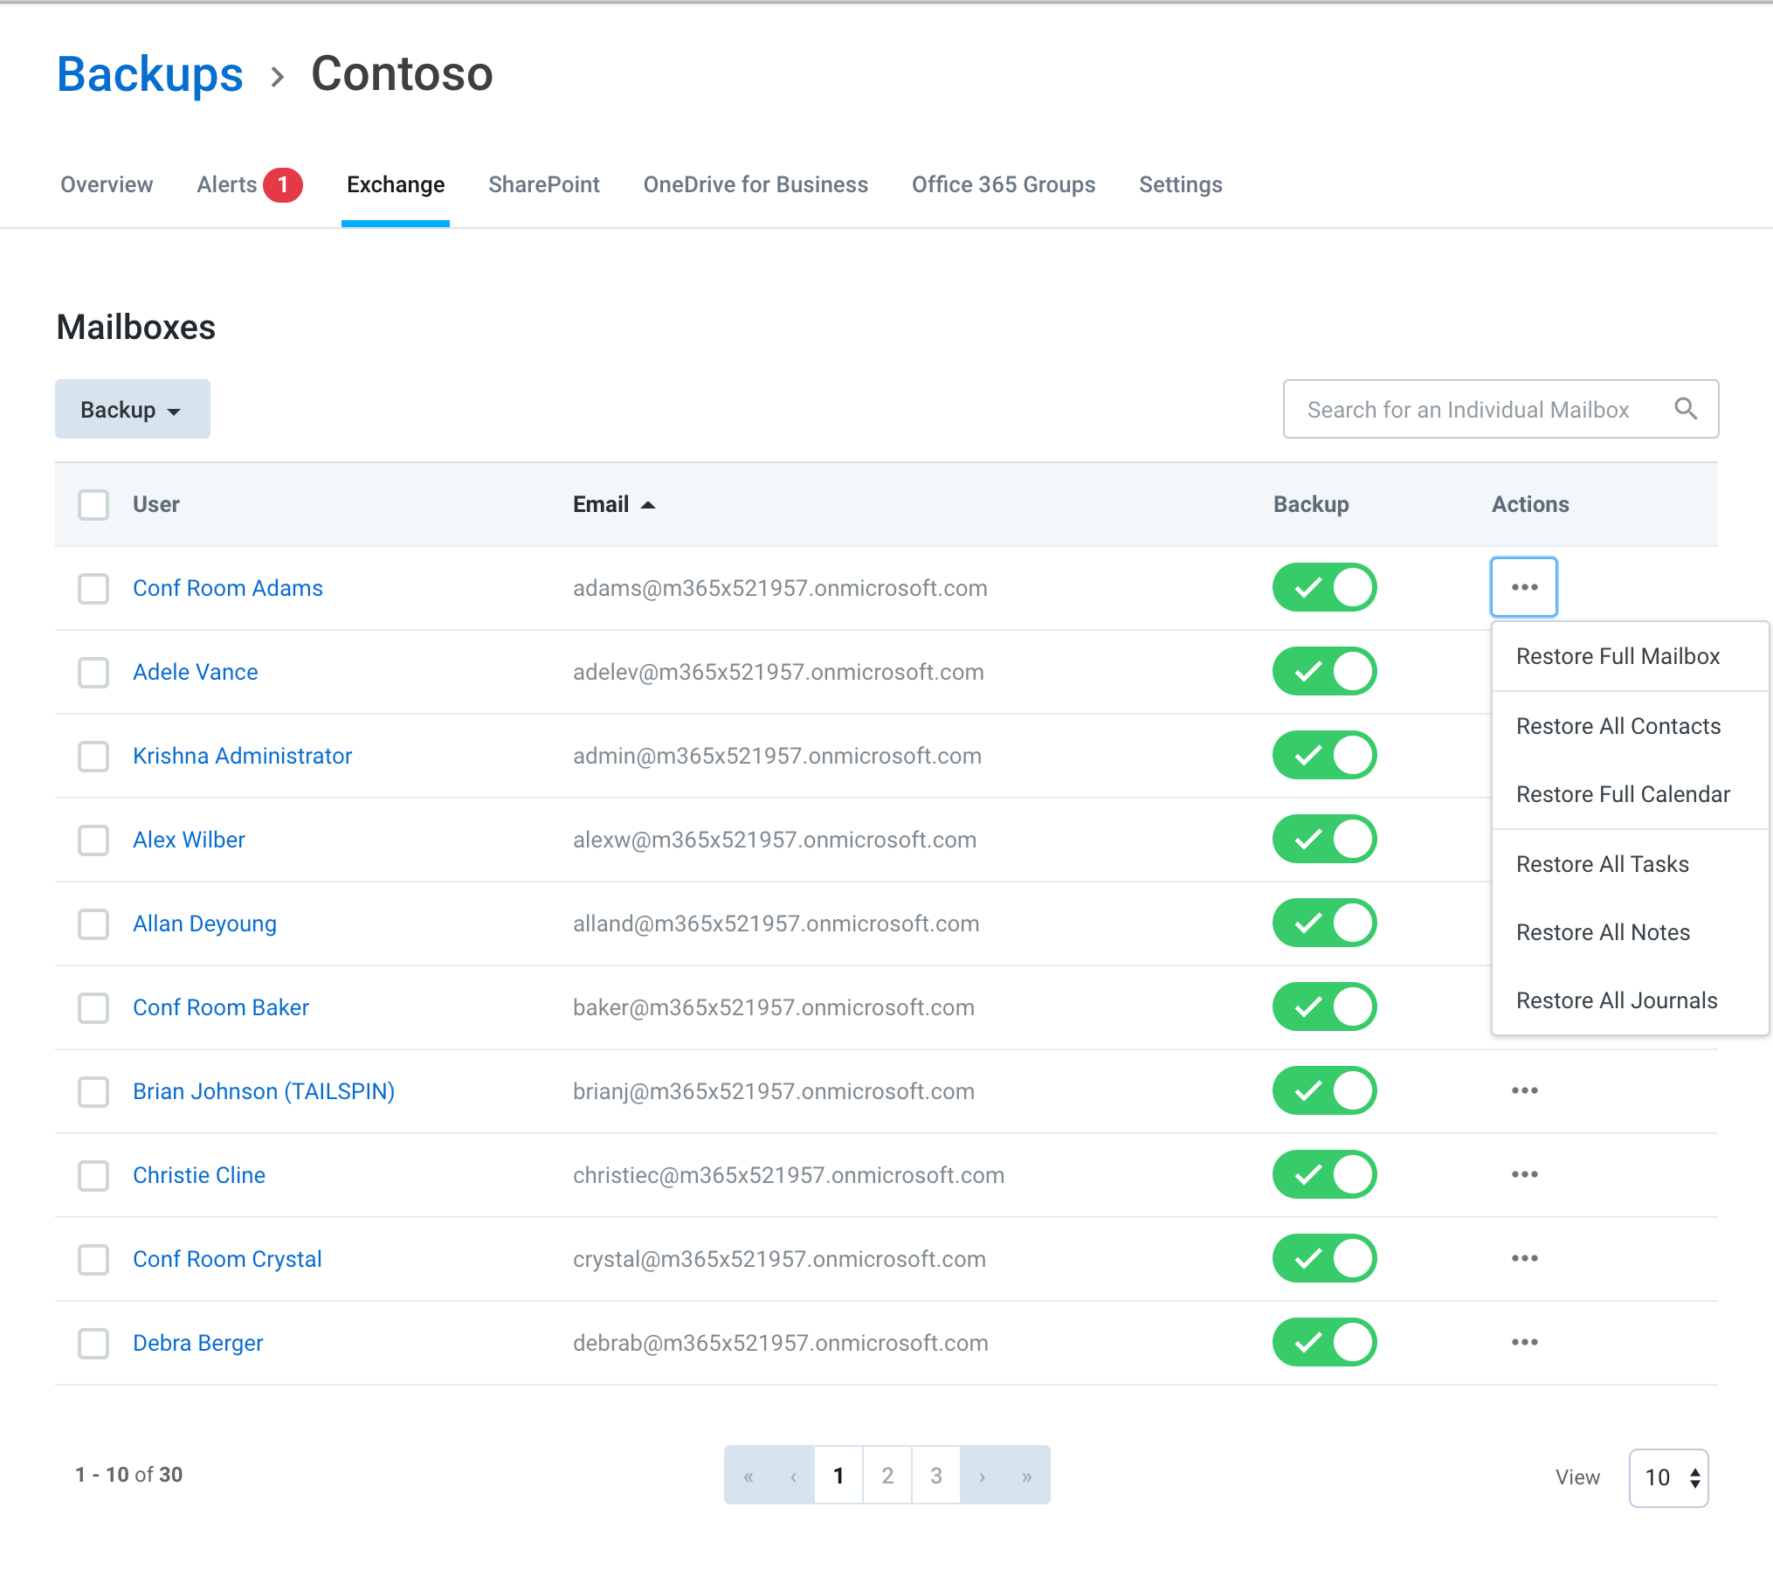Sort the table by Email column header

point(600,504)
